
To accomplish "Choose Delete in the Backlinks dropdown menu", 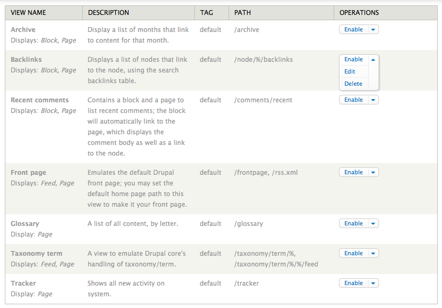I will click(353, 84).
